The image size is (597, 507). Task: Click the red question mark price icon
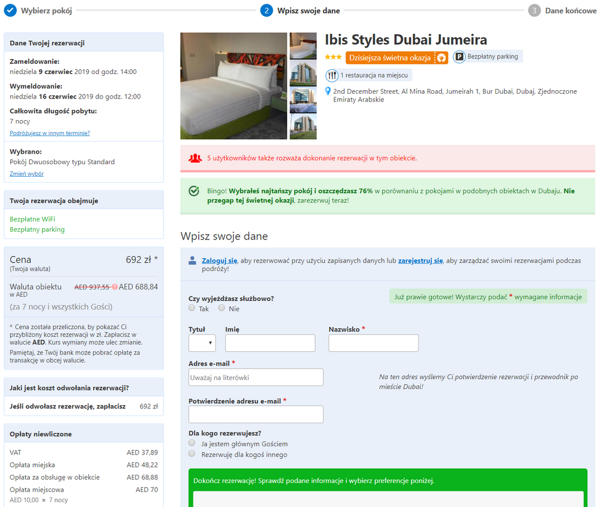click(x=115, y=287)
